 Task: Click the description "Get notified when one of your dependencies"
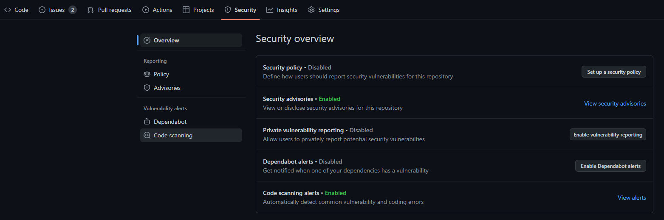346,171
